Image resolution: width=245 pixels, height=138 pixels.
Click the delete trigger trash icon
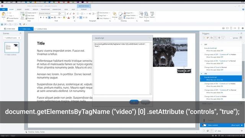click(x=219, y=38)
